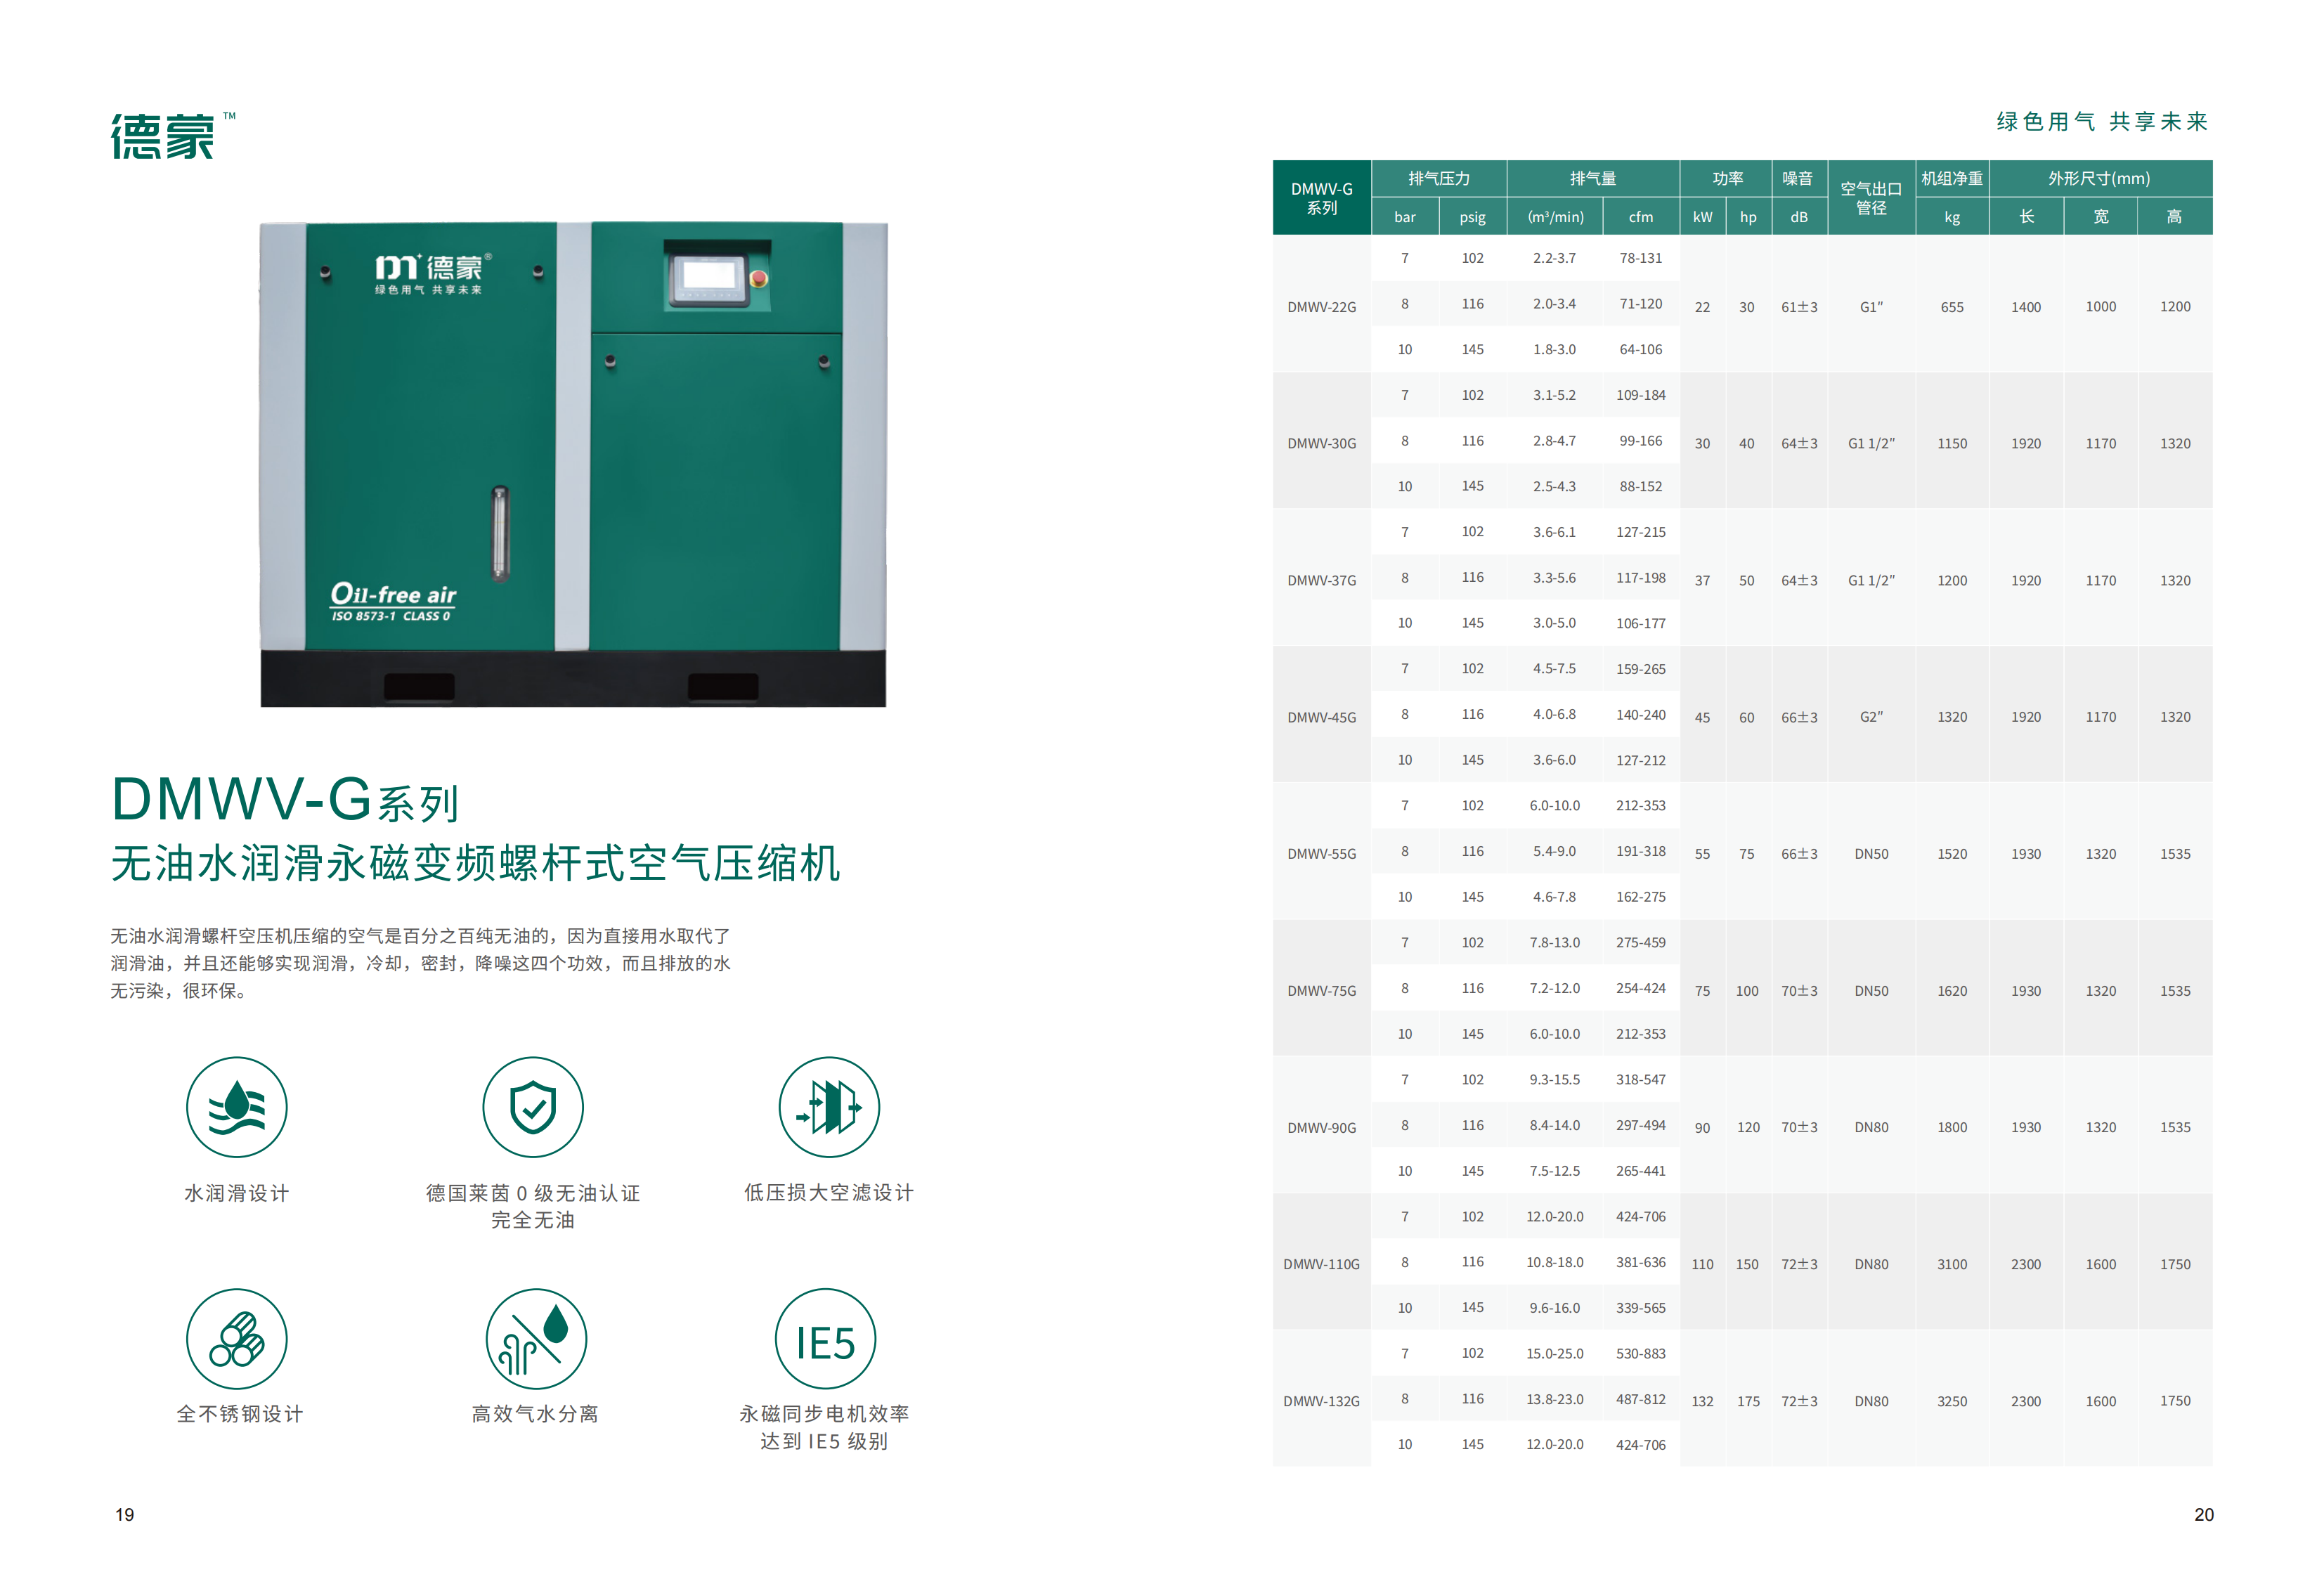Click the 德国莱茵 0 级无油认证 caption
Screen dimensions: 2324x1577
click(533, 1193)
